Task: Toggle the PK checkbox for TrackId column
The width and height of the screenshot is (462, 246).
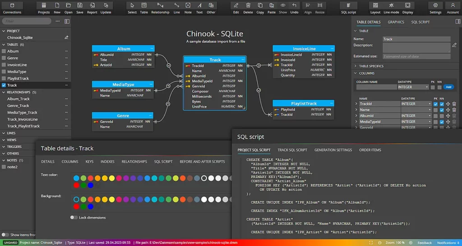Action: coord(435,104)
